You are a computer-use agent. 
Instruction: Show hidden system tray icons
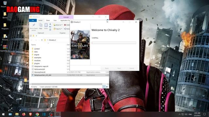[179, 114]
